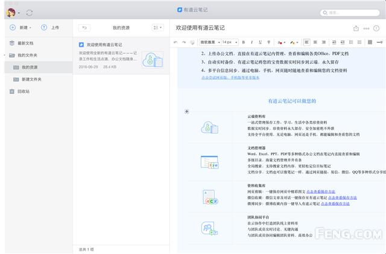
Task: Click inside the search field
Action: click(x=350, y=13)
